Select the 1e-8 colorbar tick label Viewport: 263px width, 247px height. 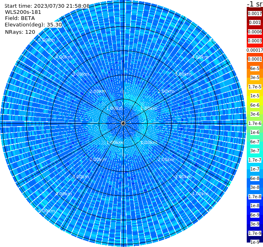pyautogui.click(x=255, y=205)
